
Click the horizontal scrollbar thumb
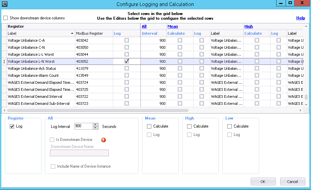coord(97,110)
